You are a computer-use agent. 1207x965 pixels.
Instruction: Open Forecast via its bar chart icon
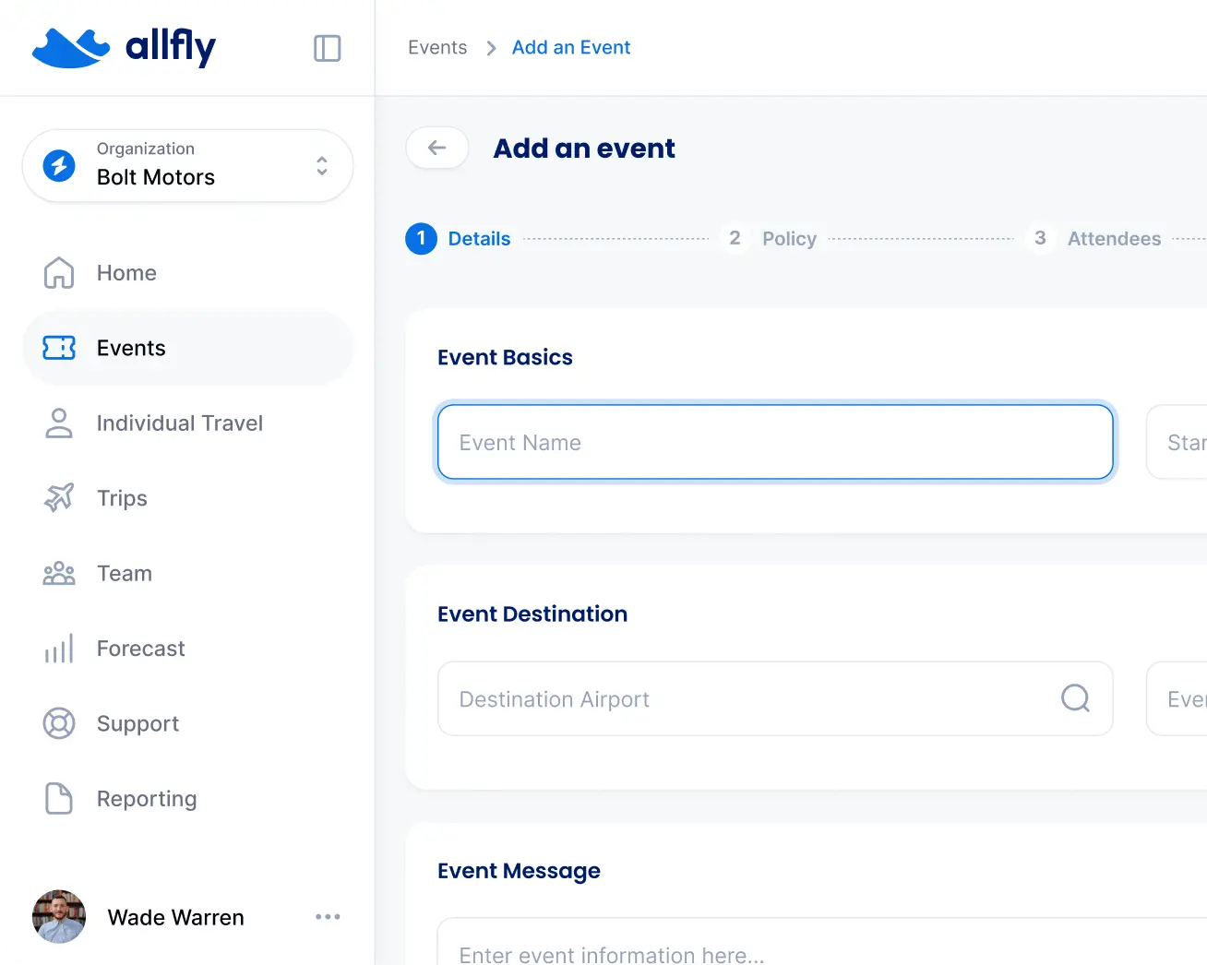coord(58,649)
